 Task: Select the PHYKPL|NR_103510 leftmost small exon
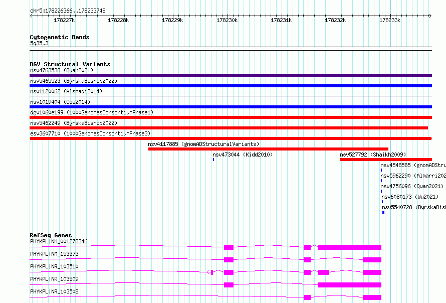pos(212,272)
